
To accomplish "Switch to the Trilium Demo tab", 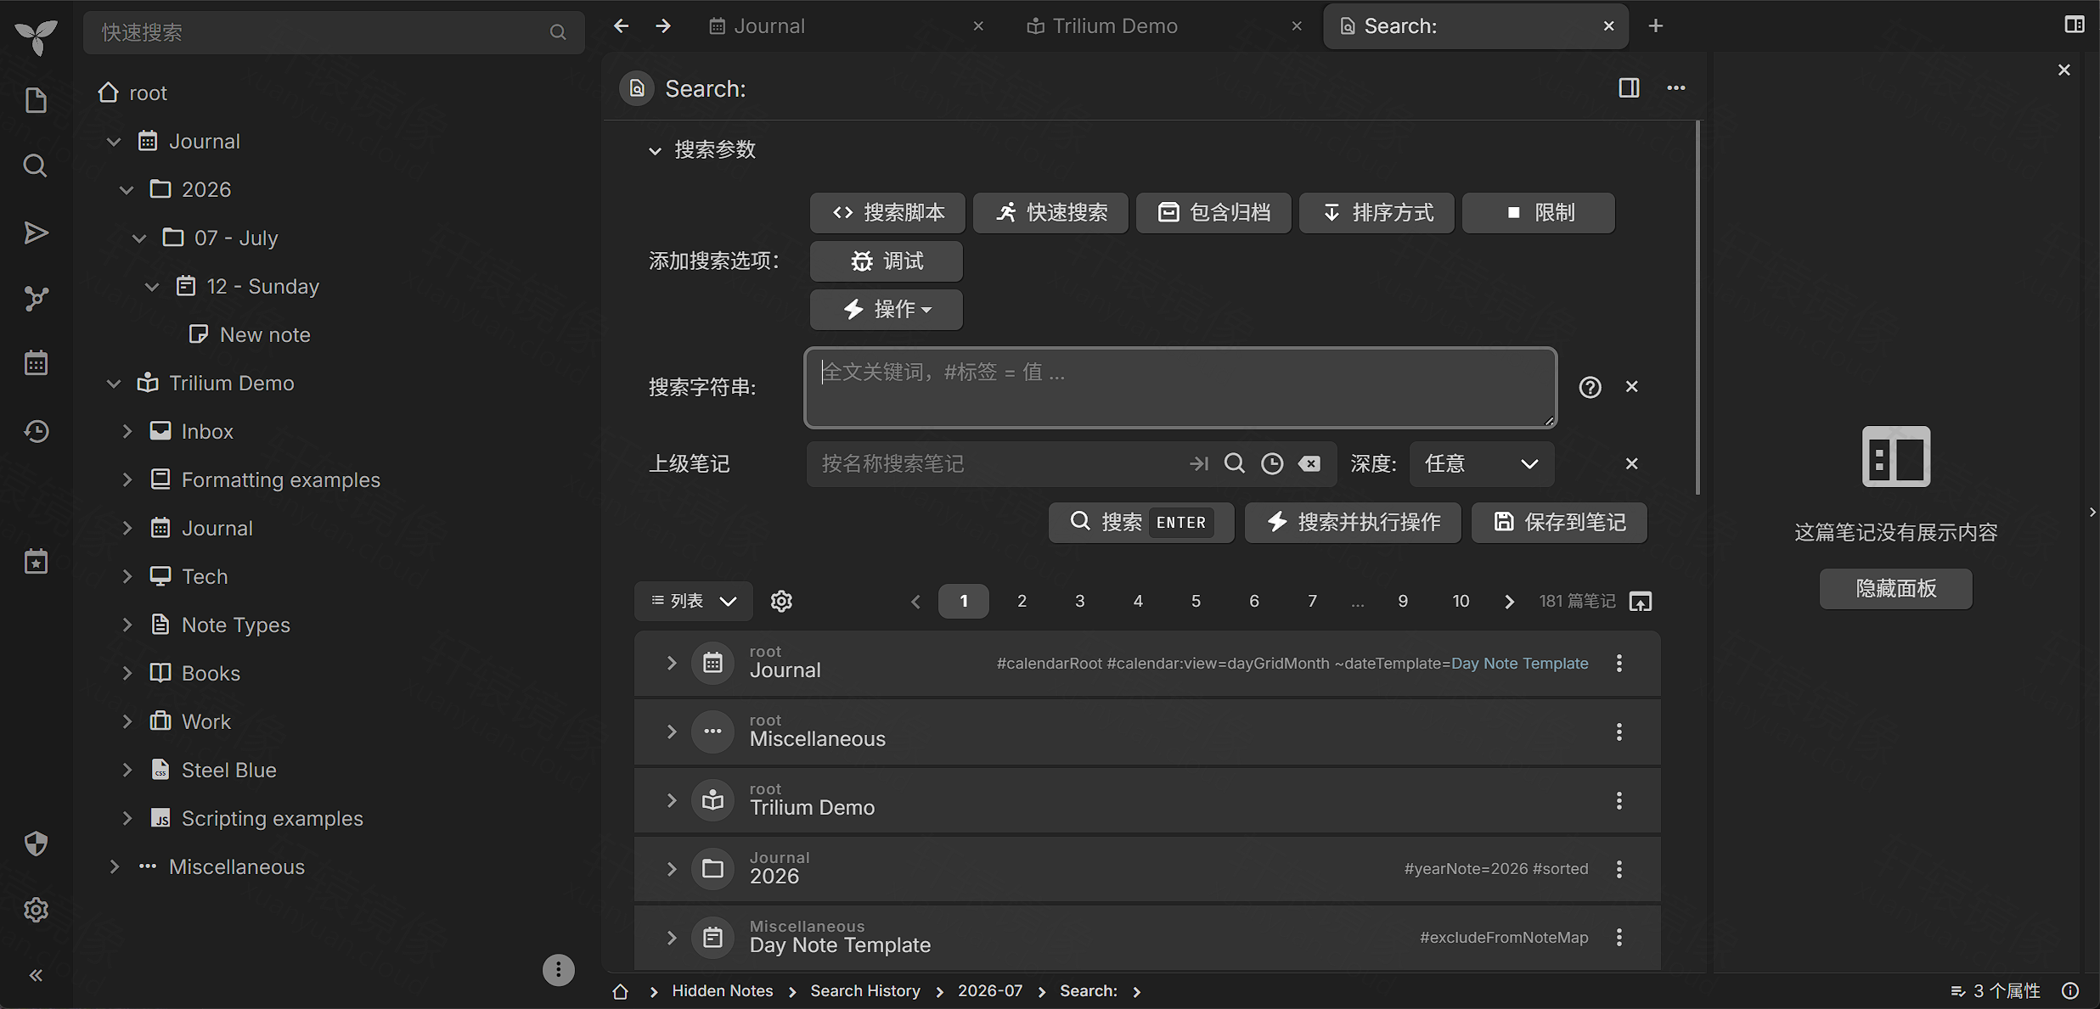I will tap(1114, 26).
